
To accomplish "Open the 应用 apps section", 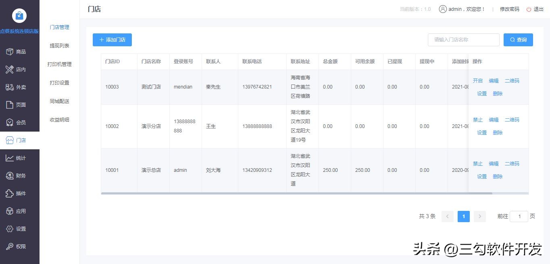I will (x=20, y=211).
